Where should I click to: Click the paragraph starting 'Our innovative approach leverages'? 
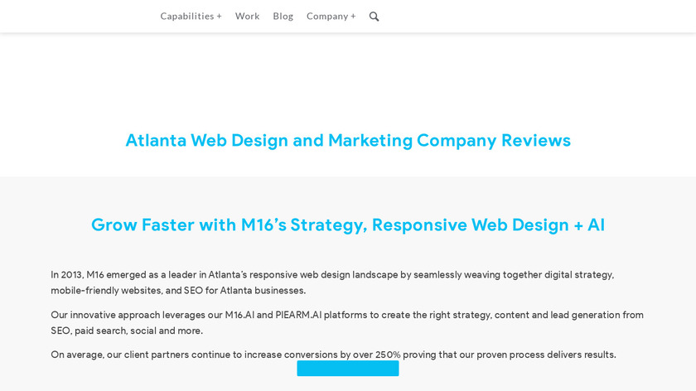pyautogui.click(x=347, y=322)
